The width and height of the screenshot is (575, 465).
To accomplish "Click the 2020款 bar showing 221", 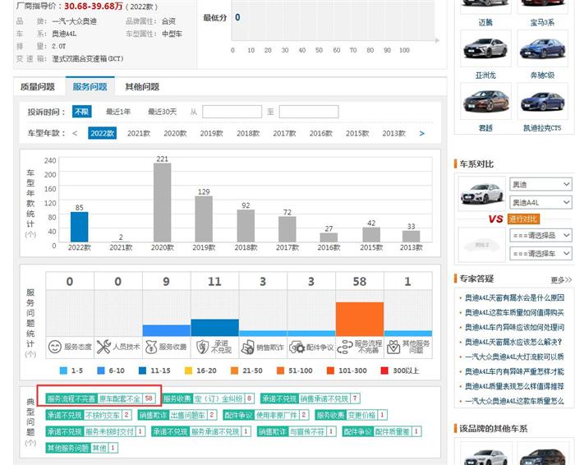I will pos(162,203).
